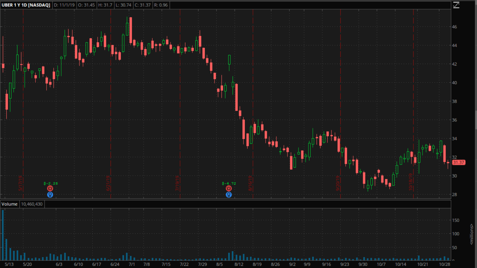
Task: Click the red 31.37 last price bubble
Action: coord(458,162)
